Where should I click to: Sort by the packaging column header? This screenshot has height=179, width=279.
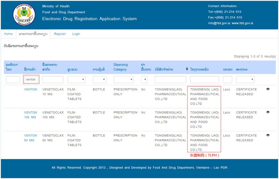click(x=99, y=69)
